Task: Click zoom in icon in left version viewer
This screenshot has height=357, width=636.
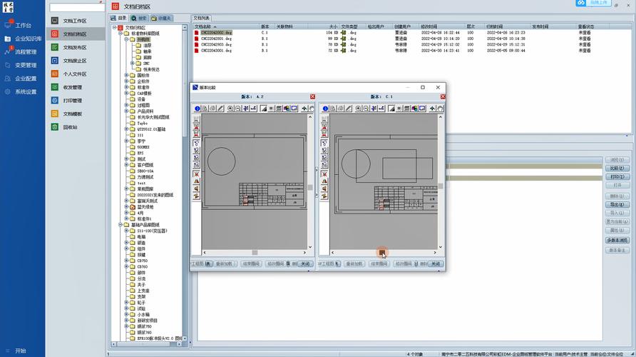Action: (230, 109)
